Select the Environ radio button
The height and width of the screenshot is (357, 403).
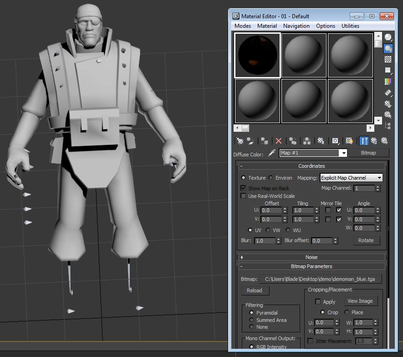(271, 178)
